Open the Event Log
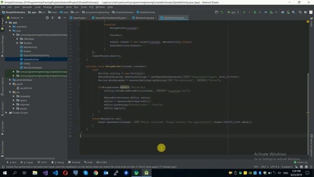 (301, 162)
